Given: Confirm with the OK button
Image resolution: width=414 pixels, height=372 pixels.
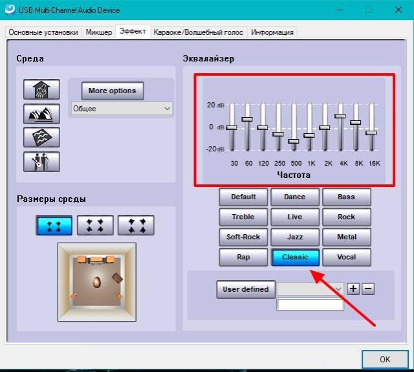Looking at the screenshot, I should [x=385, y=359].
